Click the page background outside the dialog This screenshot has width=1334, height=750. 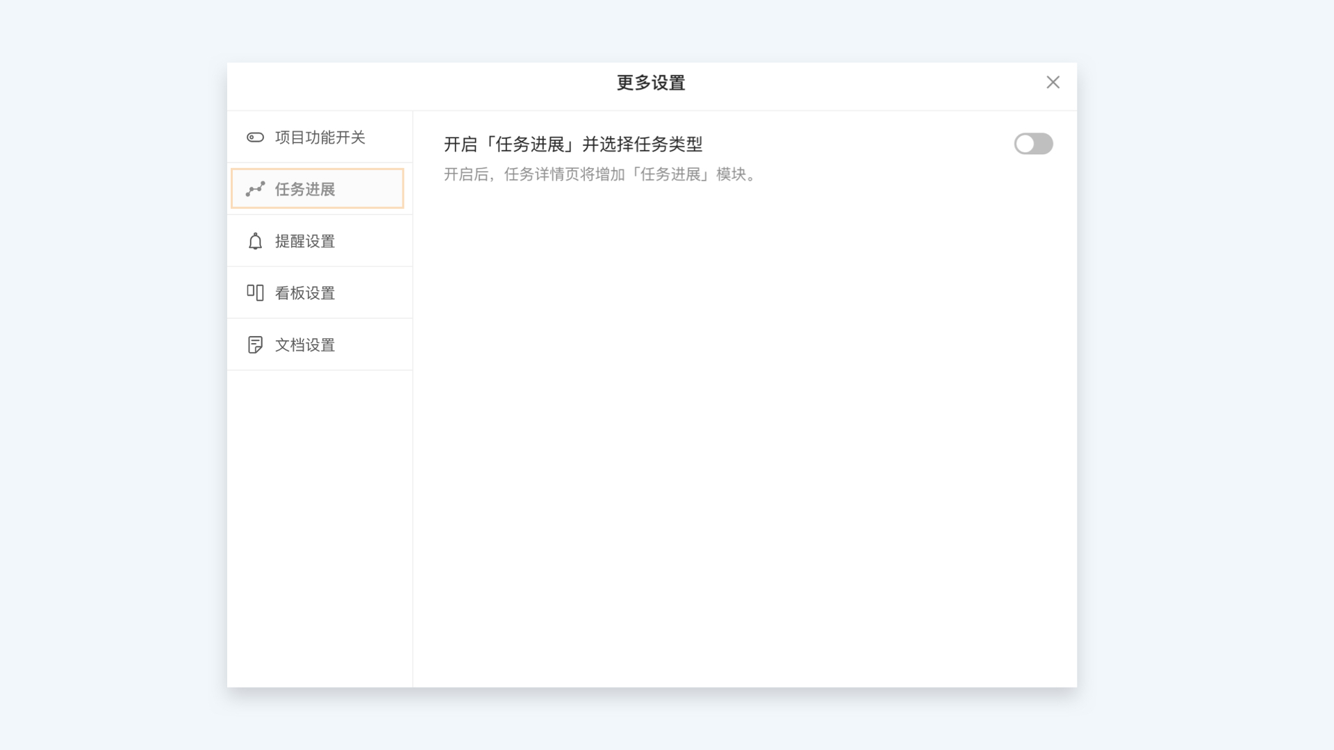(x=111, y=375)
